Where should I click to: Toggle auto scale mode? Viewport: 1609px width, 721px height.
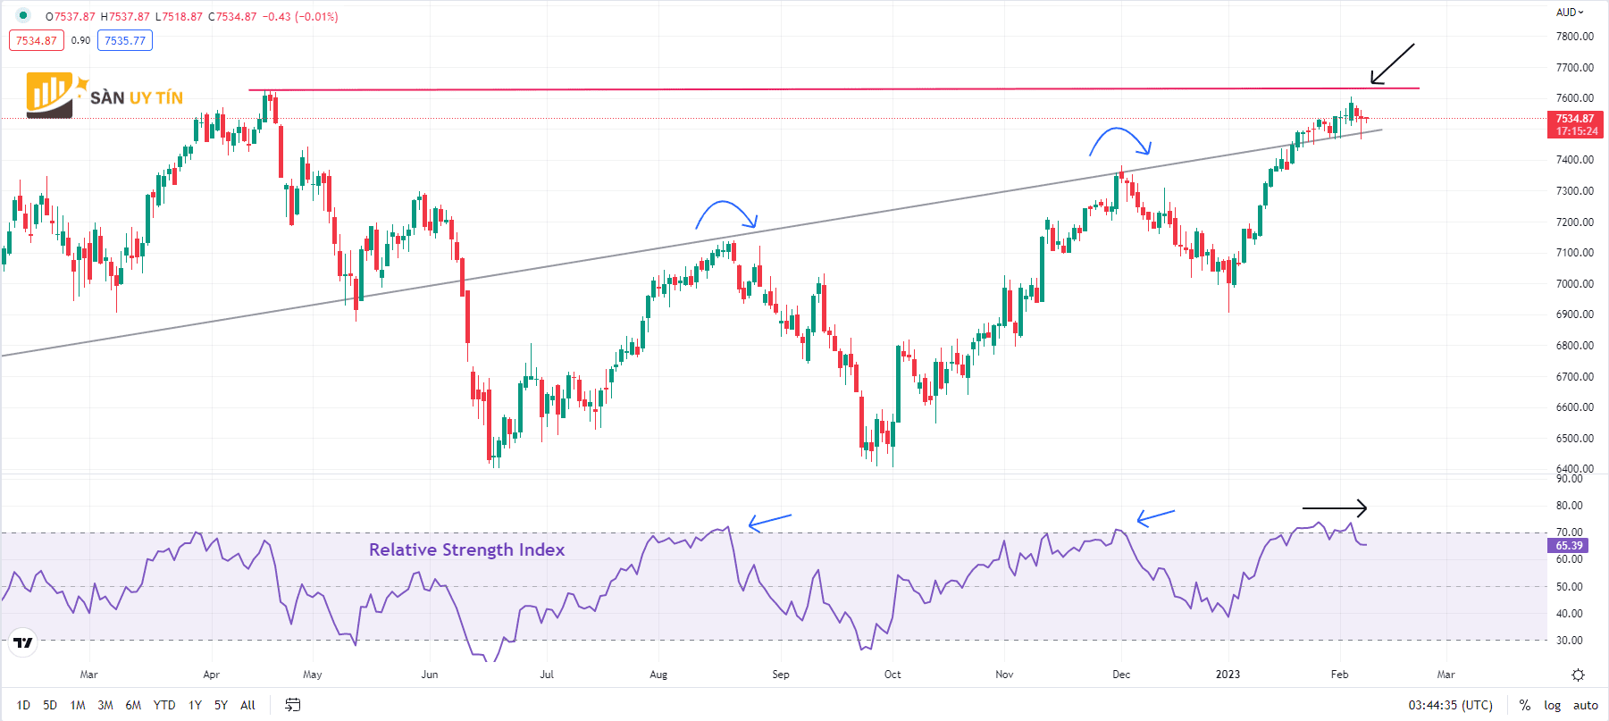coord(1586,705)
